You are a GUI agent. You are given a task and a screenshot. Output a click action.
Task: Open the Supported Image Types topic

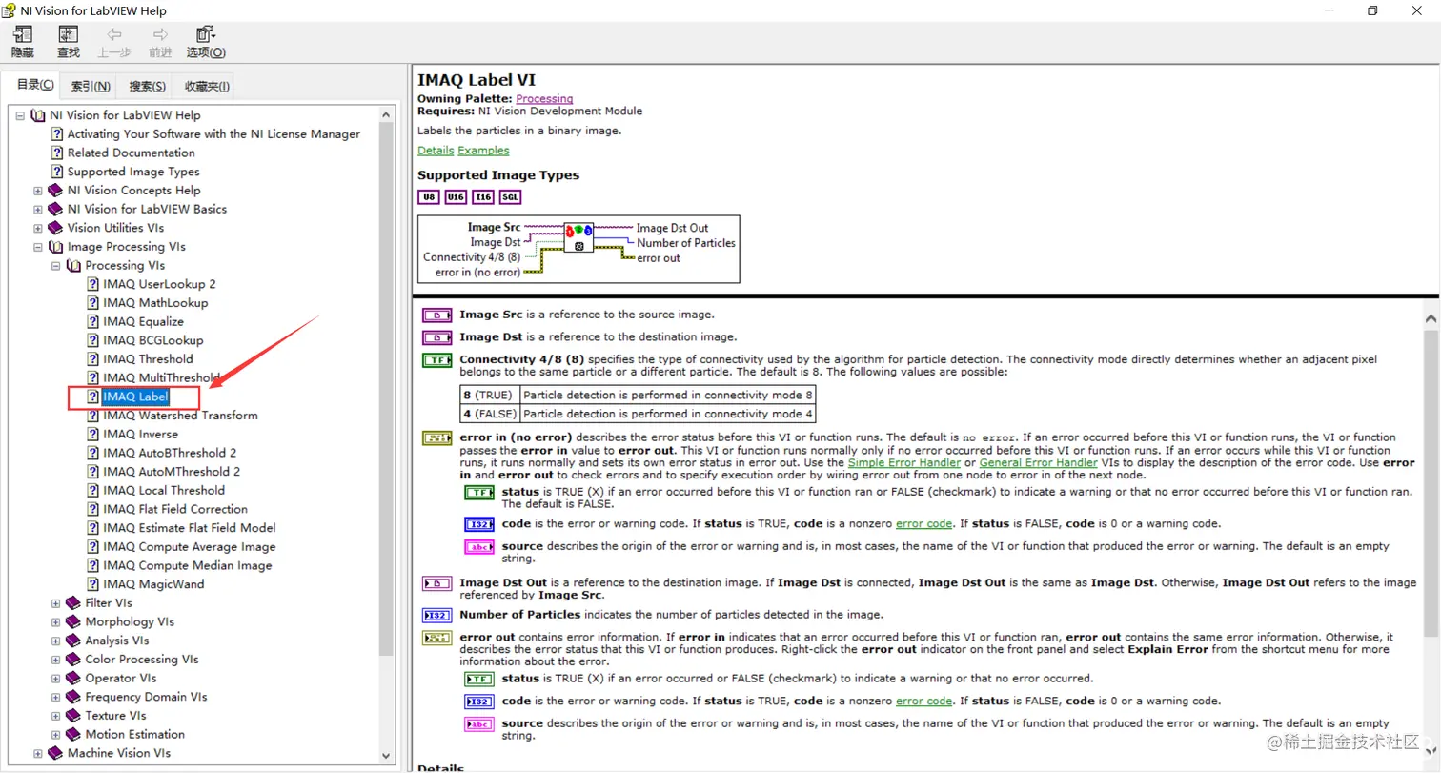pyautogui.click(x=133, y=172)
